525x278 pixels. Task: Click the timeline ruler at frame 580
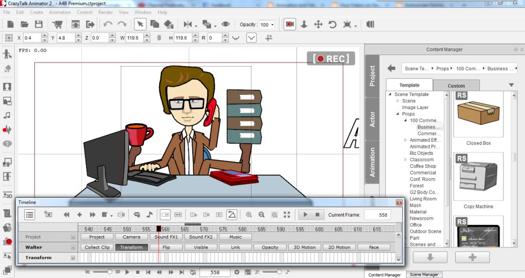(242, 229)
